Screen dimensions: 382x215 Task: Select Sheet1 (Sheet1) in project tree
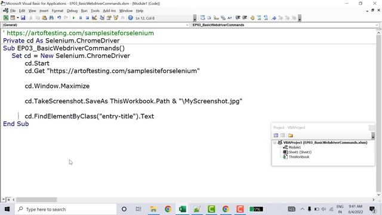[300, 152]
